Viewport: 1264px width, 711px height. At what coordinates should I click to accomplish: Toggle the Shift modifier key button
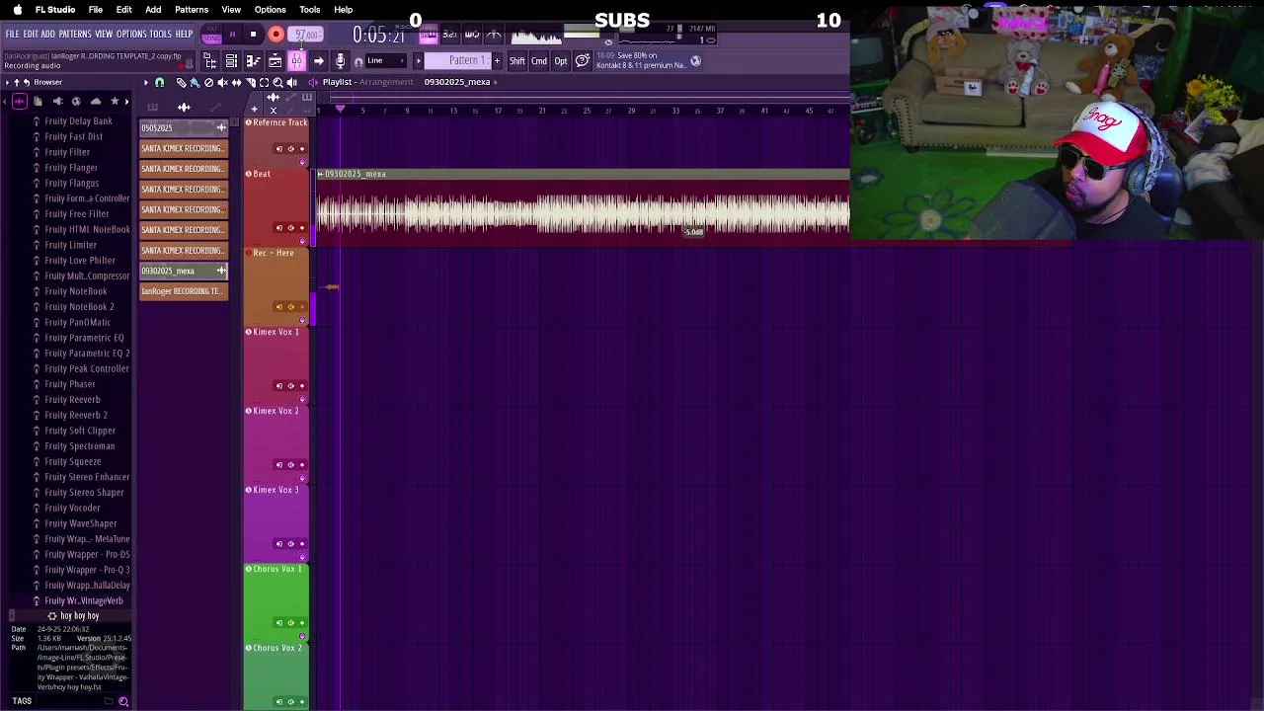pos(516,61)
